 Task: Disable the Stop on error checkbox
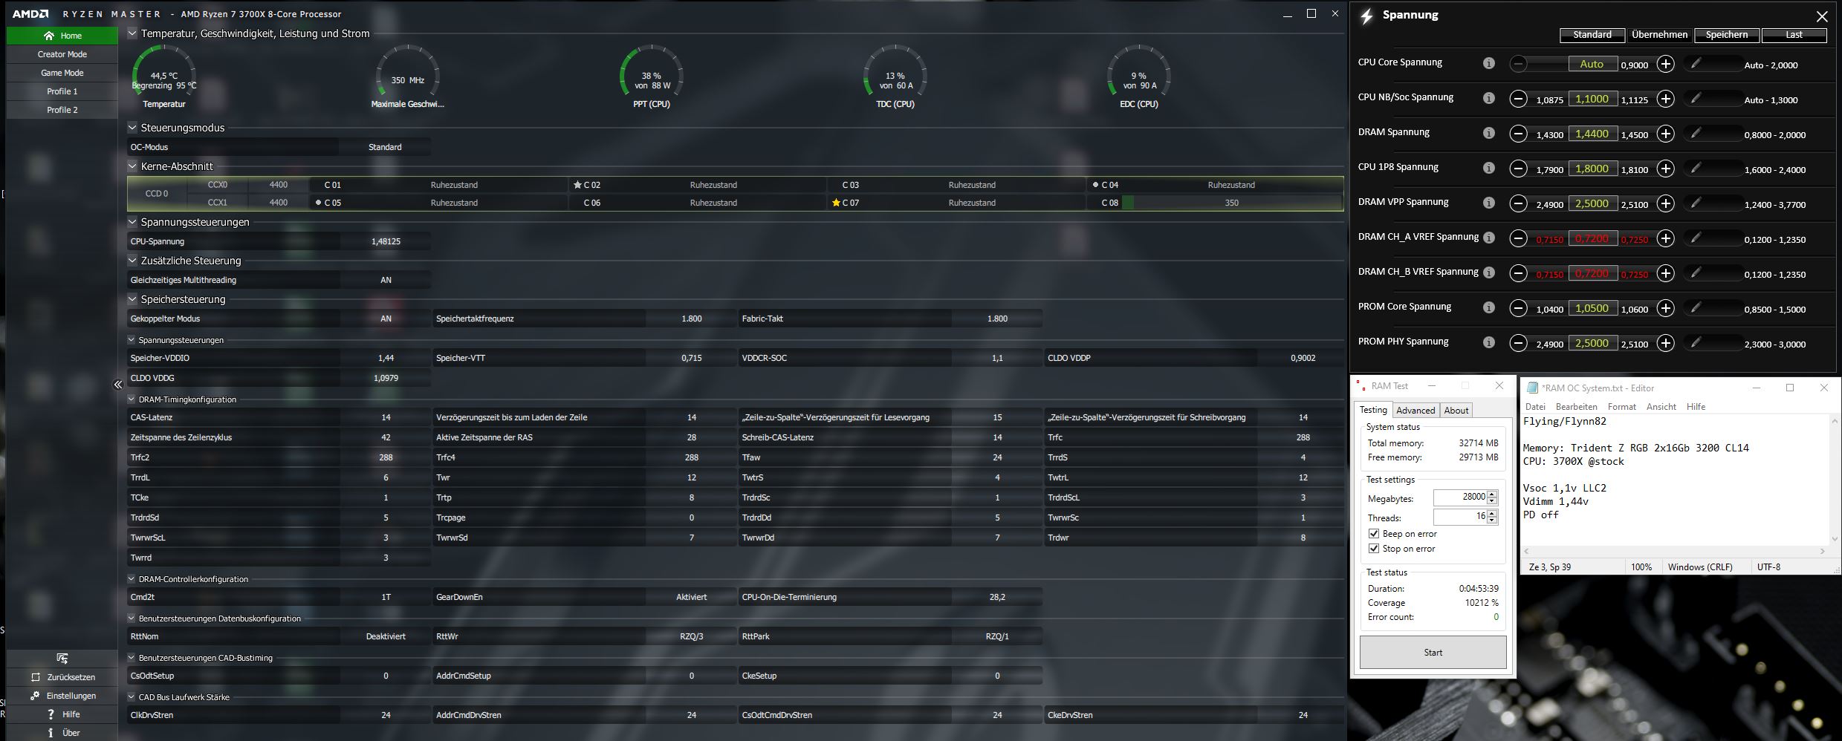coord(1375,549)
